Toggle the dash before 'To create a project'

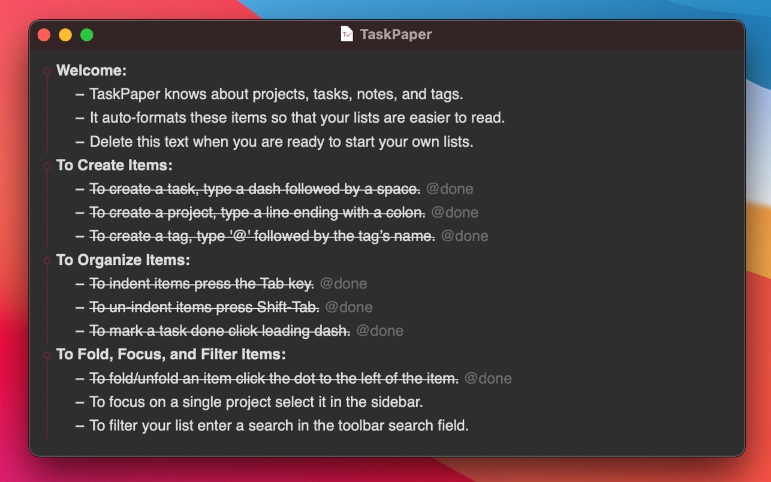[80, 213]
